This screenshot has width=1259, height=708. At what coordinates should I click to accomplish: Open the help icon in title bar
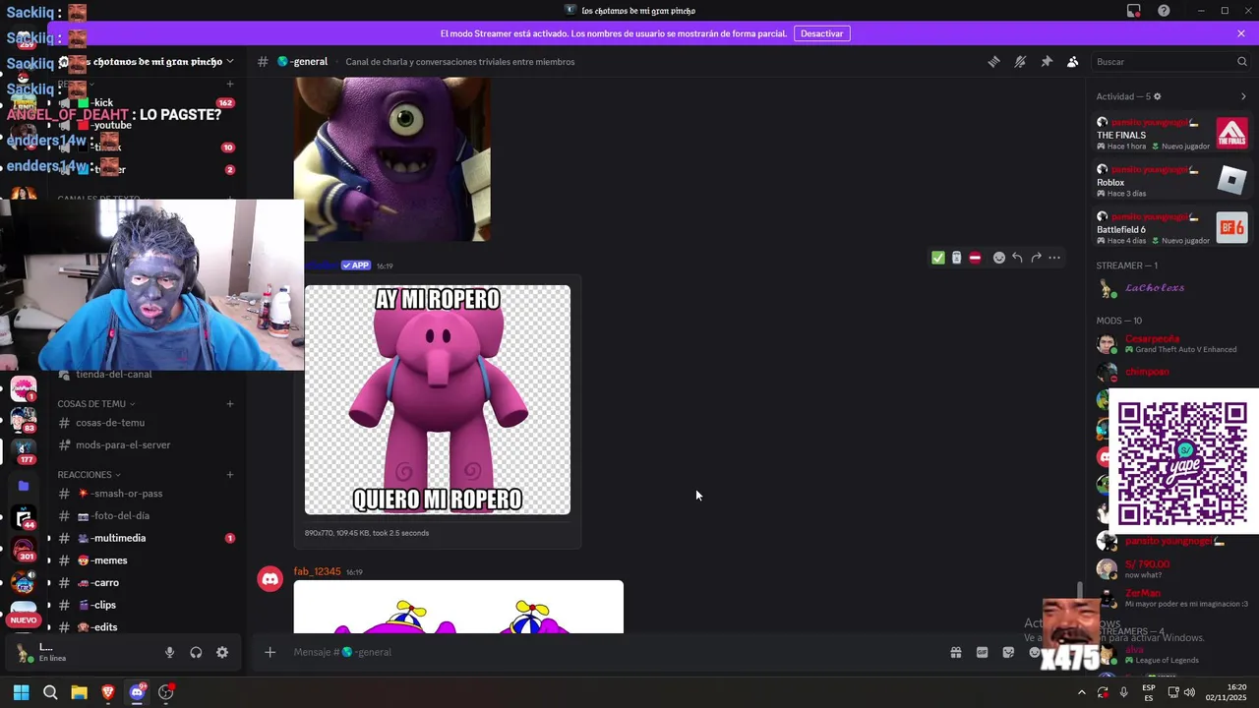[1164, 11]
